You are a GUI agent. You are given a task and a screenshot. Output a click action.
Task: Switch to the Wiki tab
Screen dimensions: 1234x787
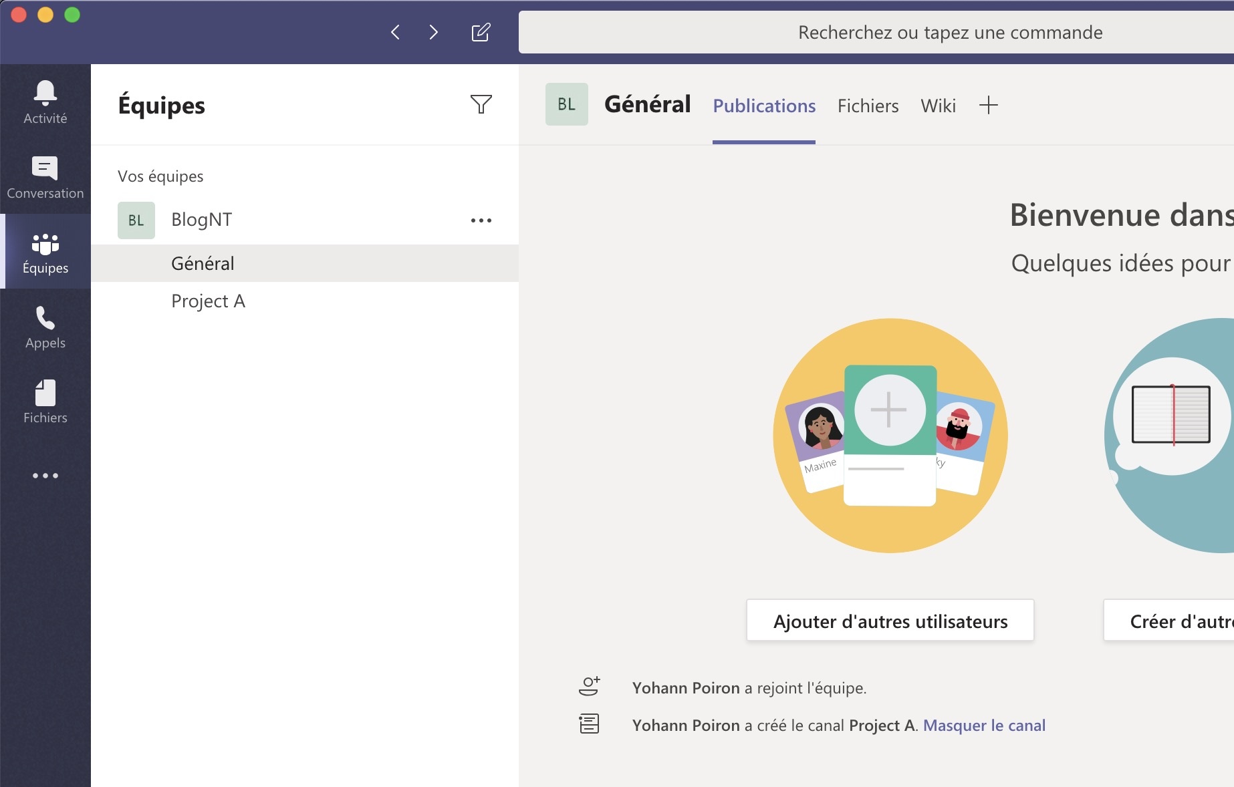click(x=938, y=106)
